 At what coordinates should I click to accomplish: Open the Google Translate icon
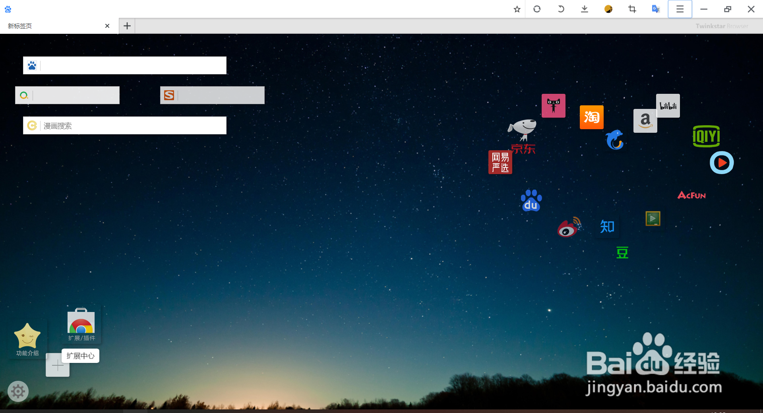coord(656,9)
